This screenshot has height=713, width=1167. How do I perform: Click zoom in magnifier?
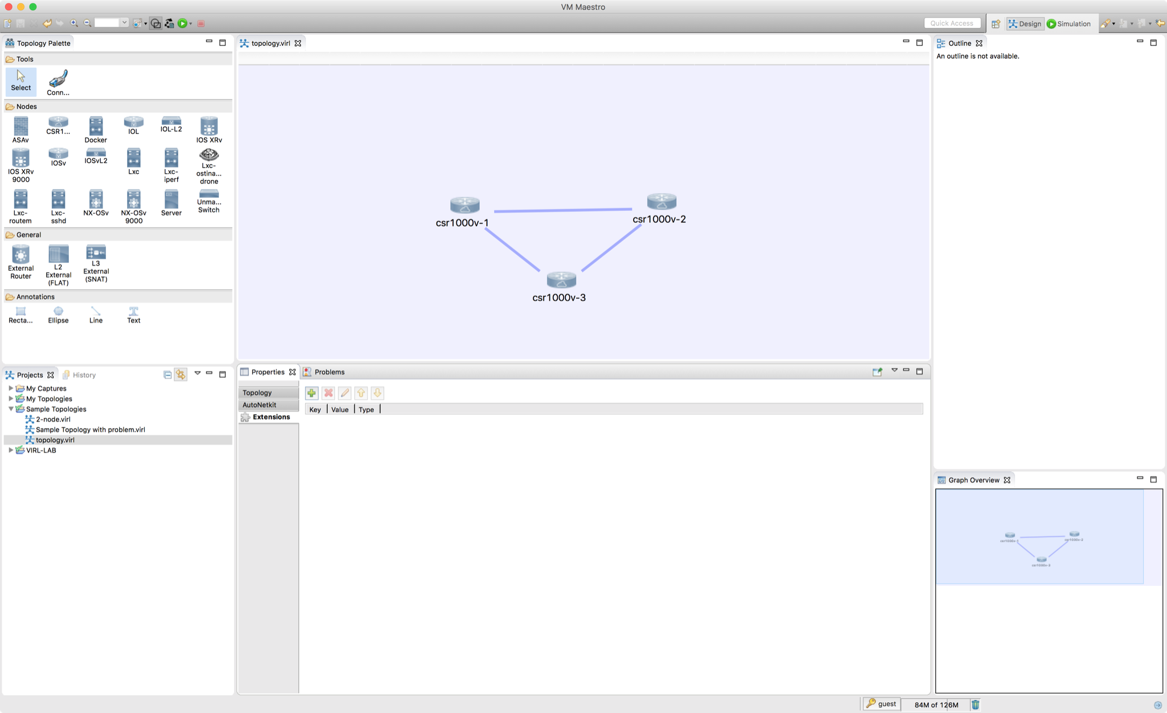pos(74,23)
